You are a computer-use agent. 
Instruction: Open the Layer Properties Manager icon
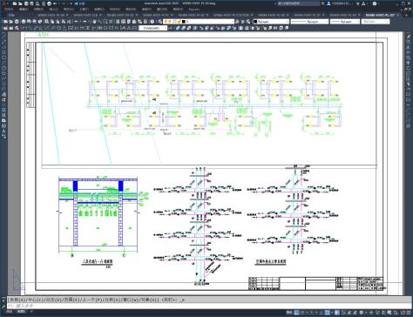coord(160,22)
